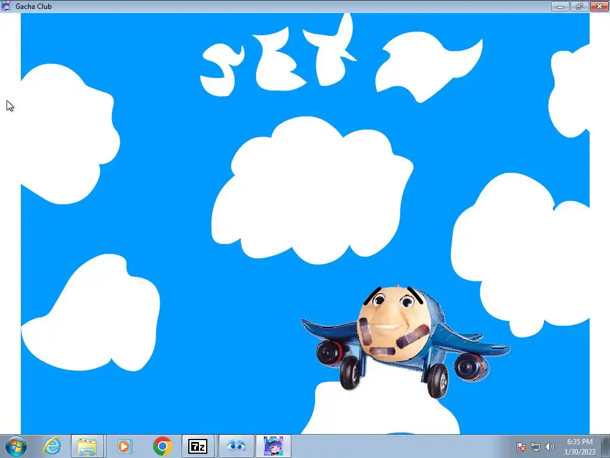Switch to the blue eyes taskbar app
This screenshot has height=458, width=610.
(236, 446)
